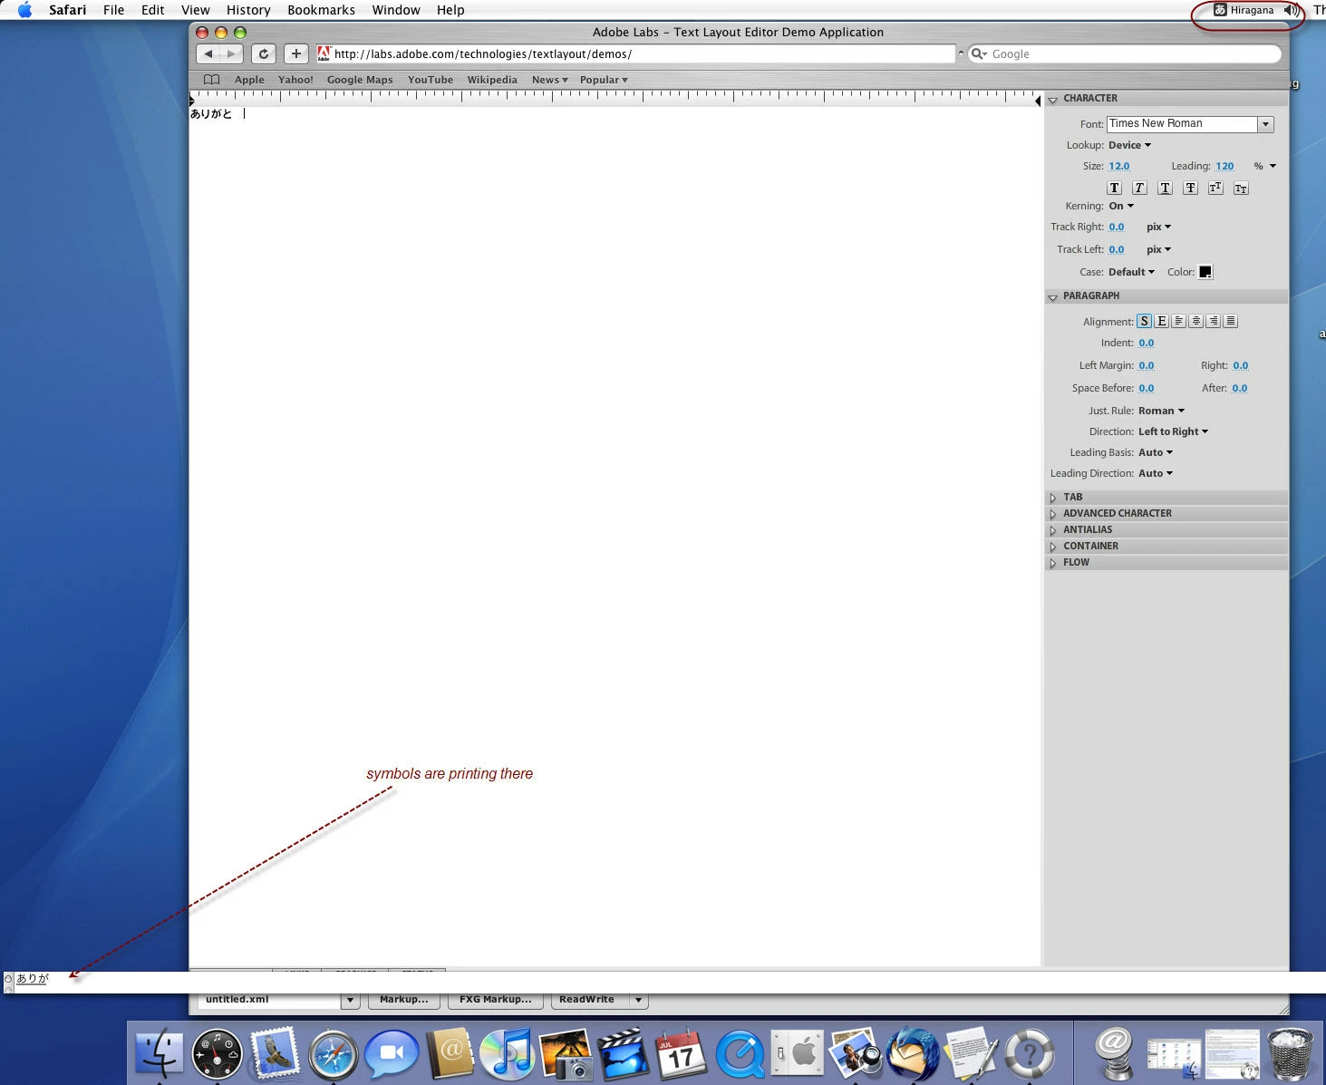Open TextEdit from the Dock
The image size is (1326, 1085).
(972, 1053)
